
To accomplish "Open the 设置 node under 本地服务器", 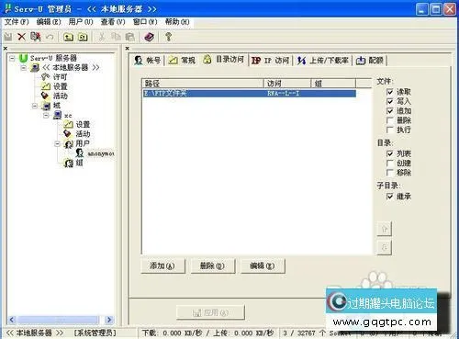I will (x=54, y=86).
